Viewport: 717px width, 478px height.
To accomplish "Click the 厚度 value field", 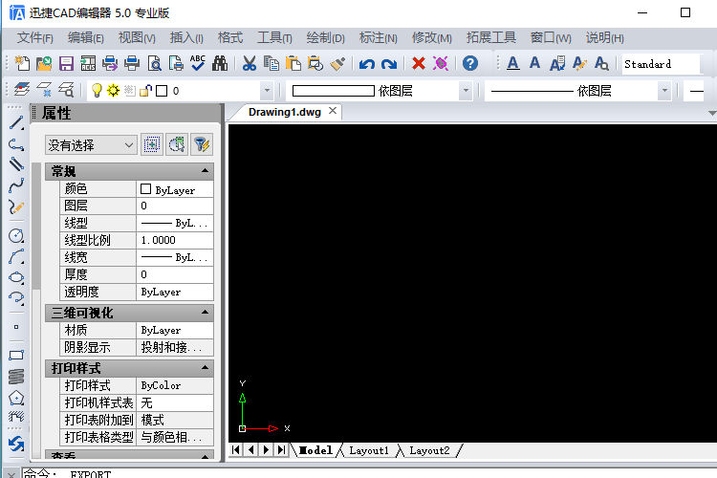I will (x=175, y=274).
